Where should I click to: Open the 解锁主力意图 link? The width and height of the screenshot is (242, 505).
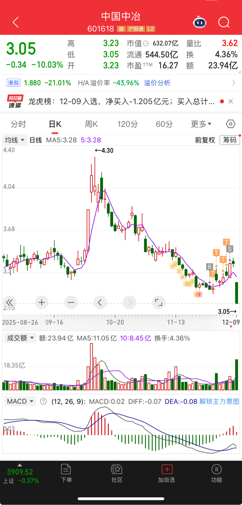click(x=219, y=402)
